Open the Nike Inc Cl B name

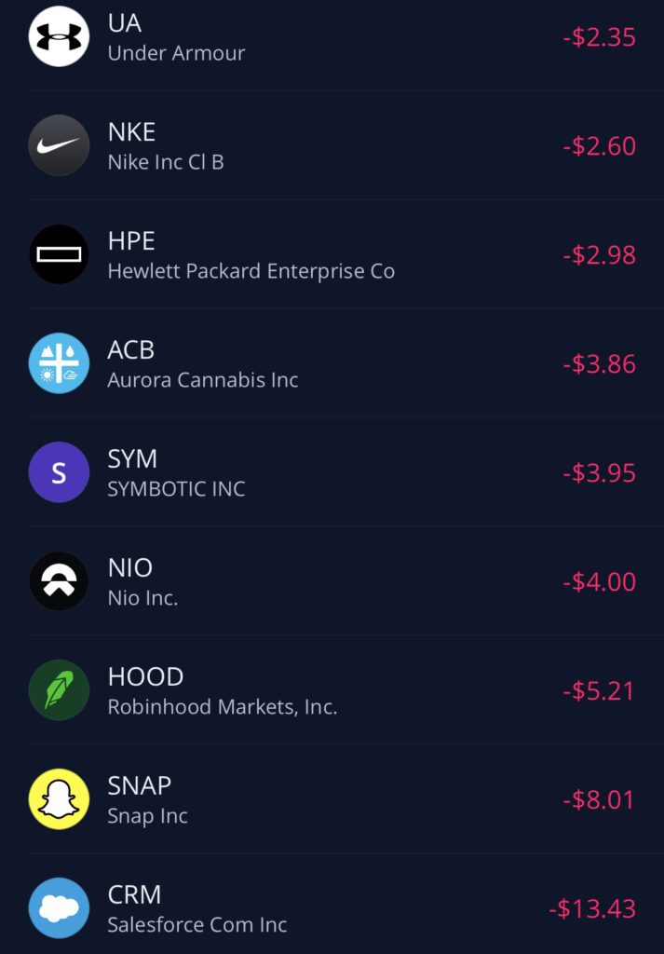166,162
